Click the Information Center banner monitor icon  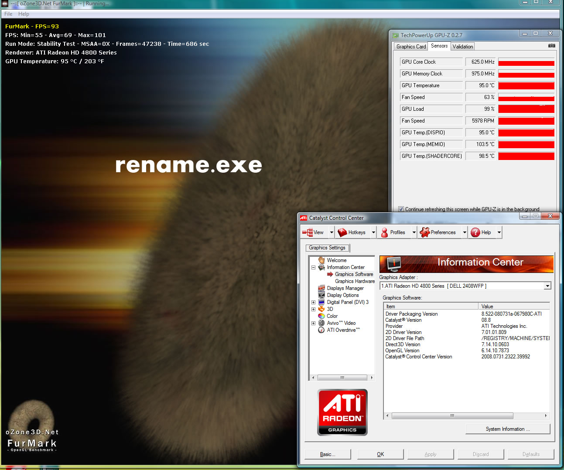click(394, 264)
